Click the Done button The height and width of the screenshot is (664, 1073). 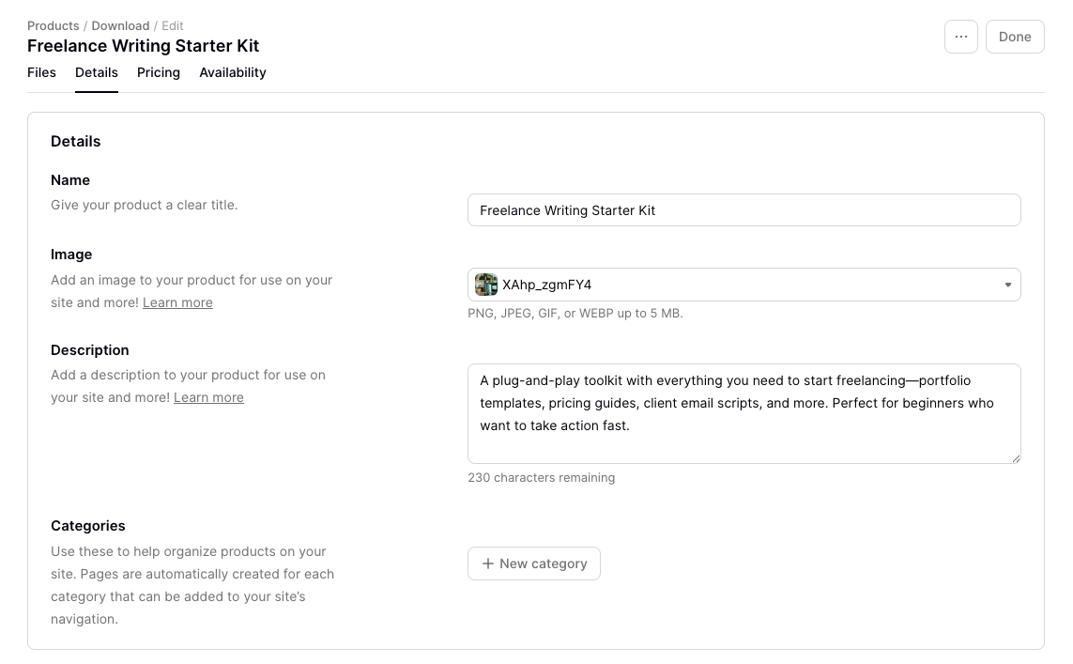1015,36
